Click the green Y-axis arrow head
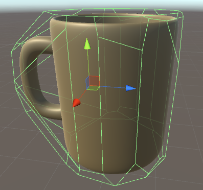Viewport: 203px width, 190px height. pos(87,44)
